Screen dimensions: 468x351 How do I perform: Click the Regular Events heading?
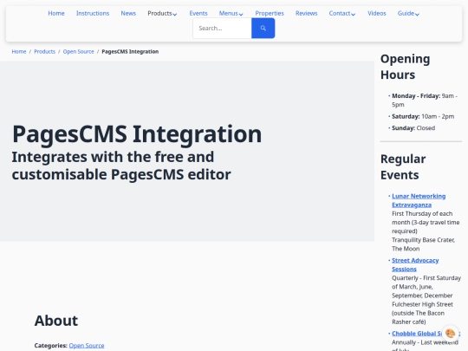403,167
